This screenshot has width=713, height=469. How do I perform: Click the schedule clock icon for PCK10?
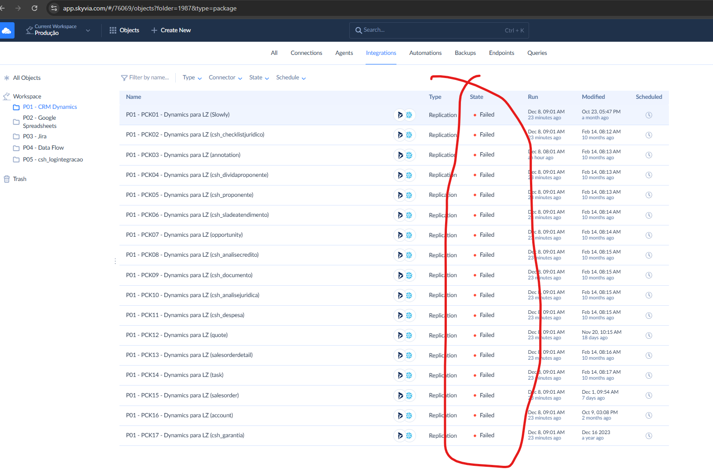(x=649, y=295)
